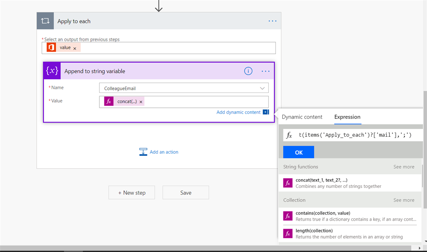Viewport: 427px width, 252px height.
Task: Click into the expression formula input
Action: pyautogui.click(x=355, y=135)
